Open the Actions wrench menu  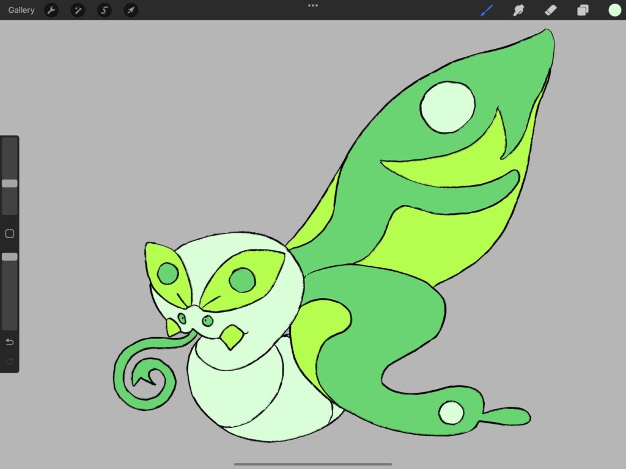[x=51, y=10]
